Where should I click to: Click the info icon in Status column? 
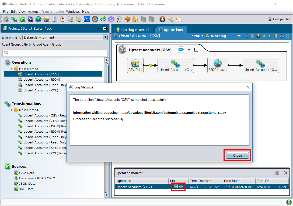181,187
